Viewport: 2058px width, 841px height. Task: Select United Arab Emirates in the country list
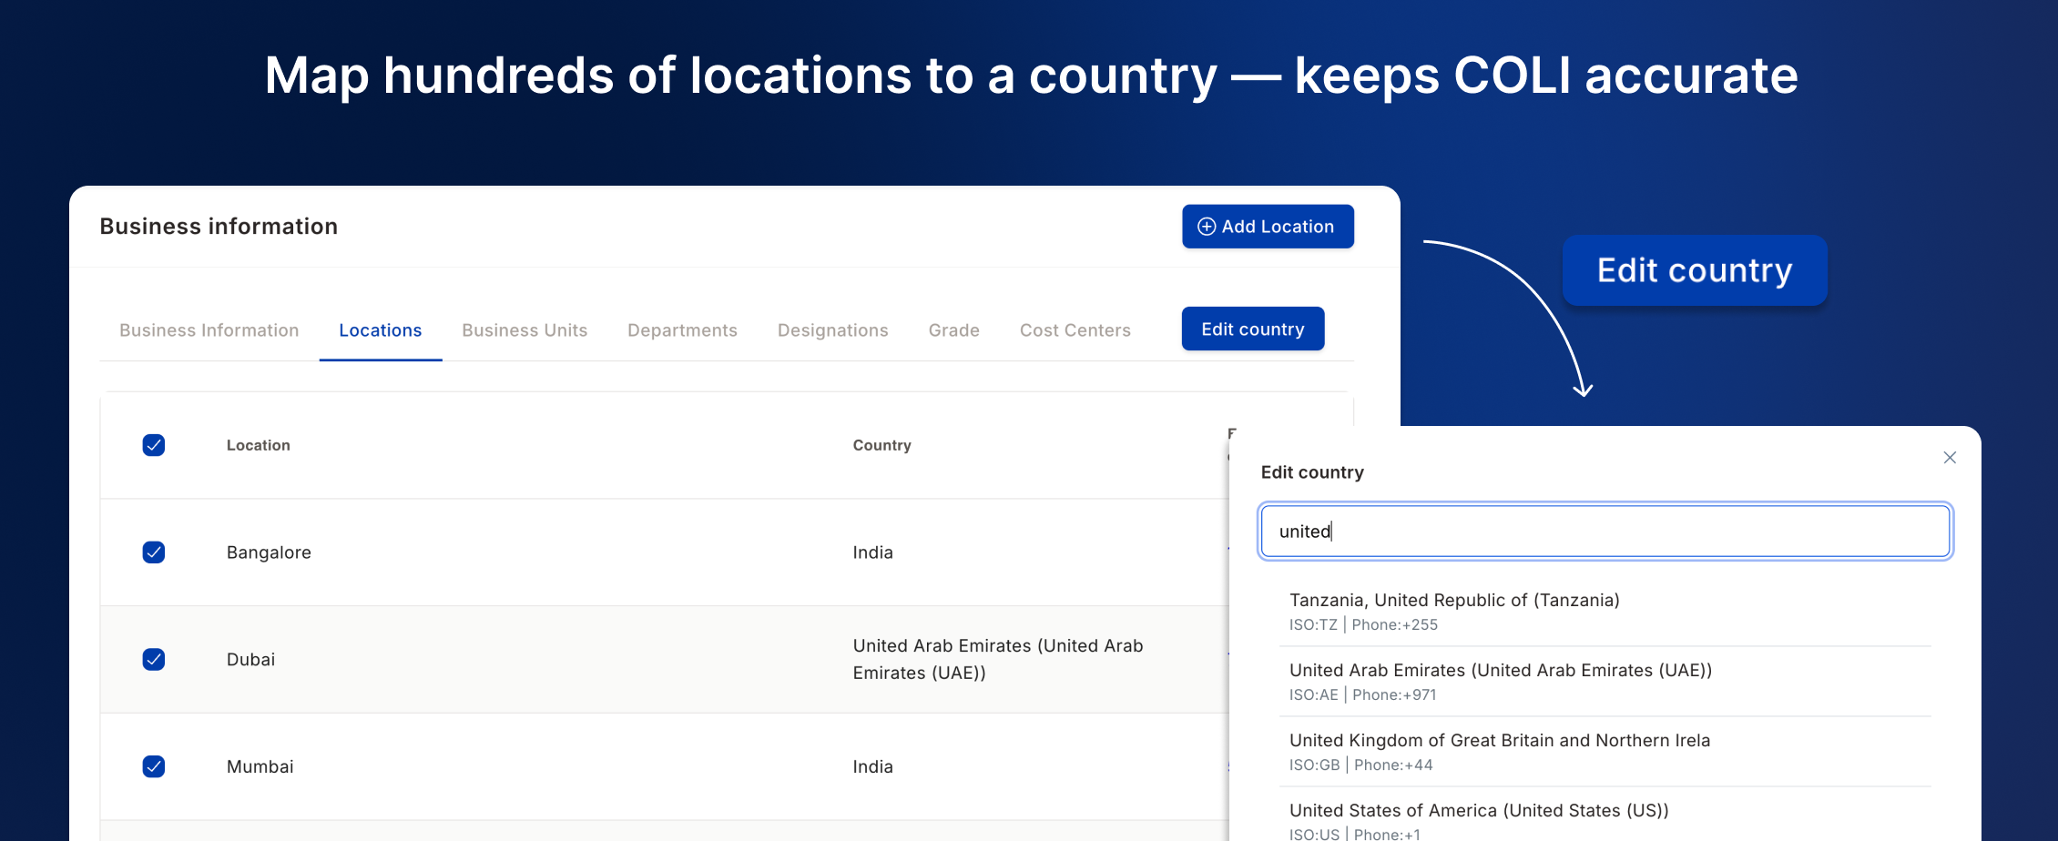coord(1605,682)
